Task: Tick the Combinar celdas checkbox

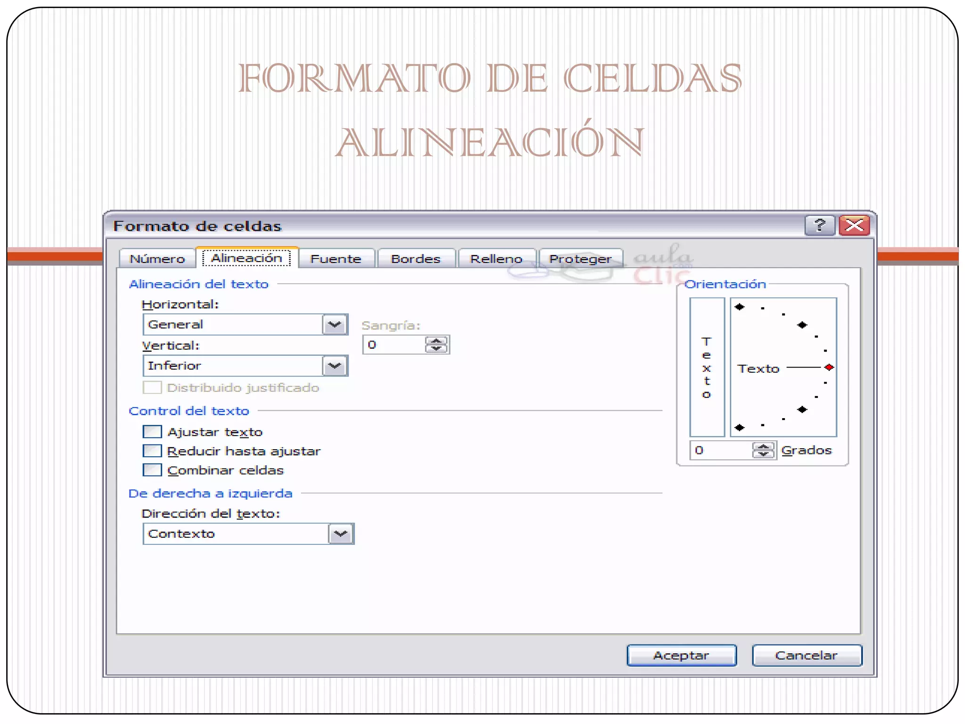Action: coord(152,470)
